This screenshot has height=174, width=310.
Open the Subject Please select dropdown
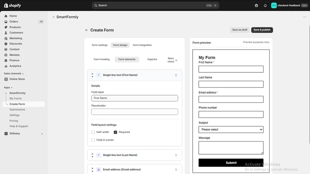point(231,130)
